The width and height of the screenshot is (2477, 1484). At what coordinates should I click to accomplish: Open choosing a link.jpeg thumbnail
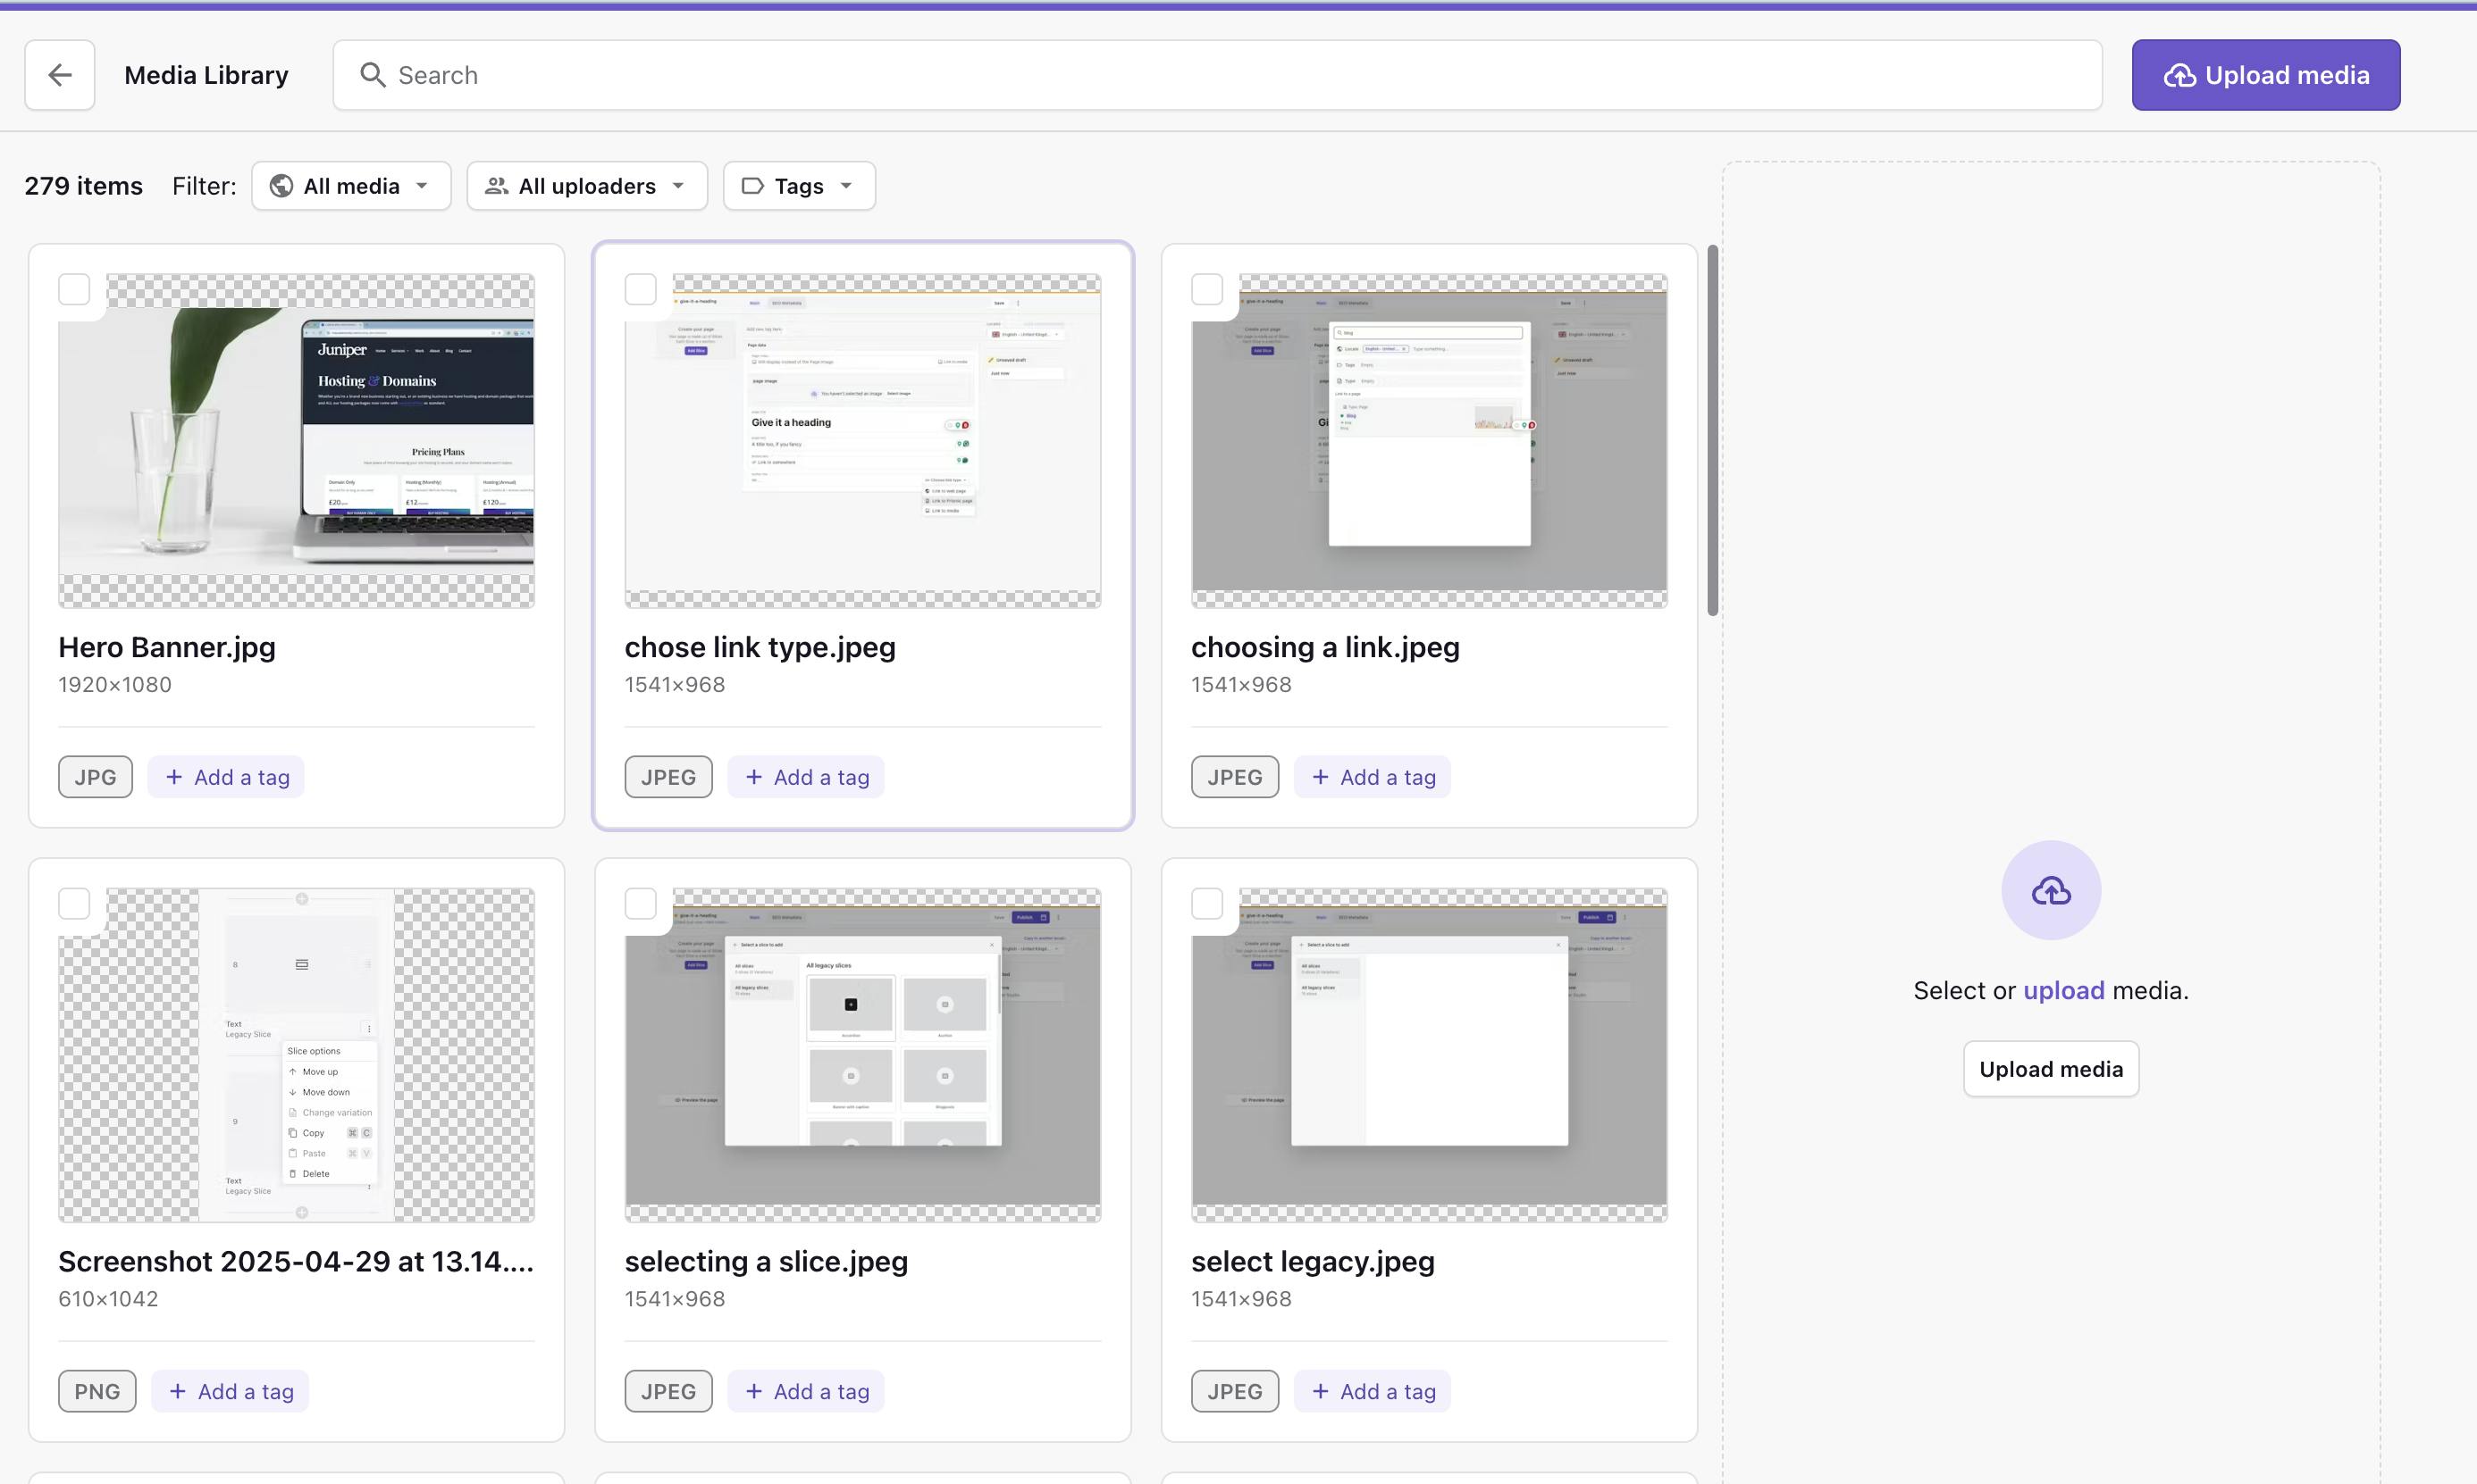coord(1429,441)
